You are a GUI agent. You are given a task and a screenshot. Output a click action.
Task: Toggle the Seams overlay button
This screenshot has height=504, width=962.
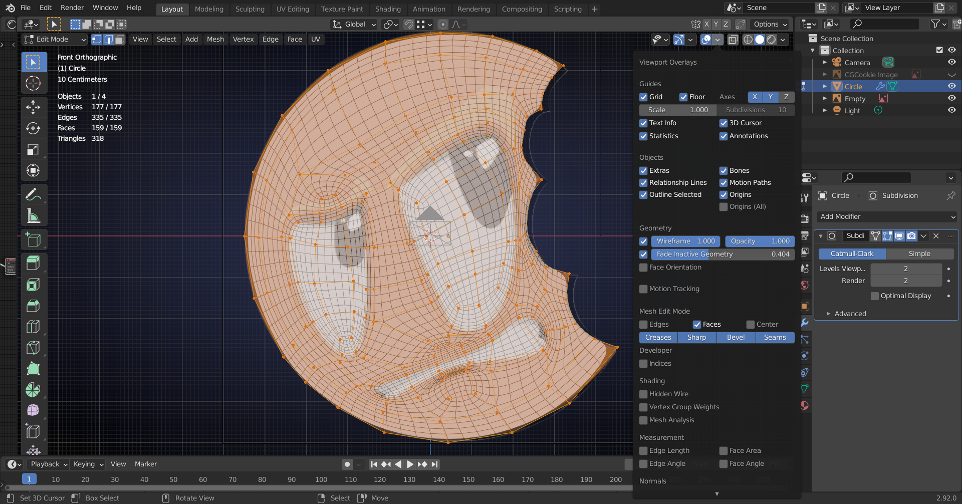[x=775, y=338]
